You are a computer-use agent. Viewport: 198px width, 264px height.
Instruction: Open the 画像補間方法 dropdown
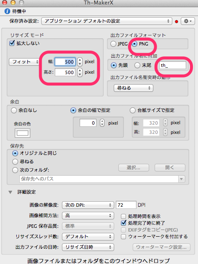point(88,216)
